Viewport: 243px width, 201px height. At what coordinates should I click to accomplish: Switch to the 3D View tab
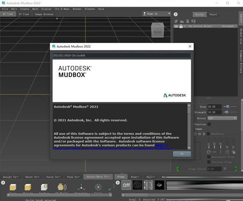(x=8, y=14)
